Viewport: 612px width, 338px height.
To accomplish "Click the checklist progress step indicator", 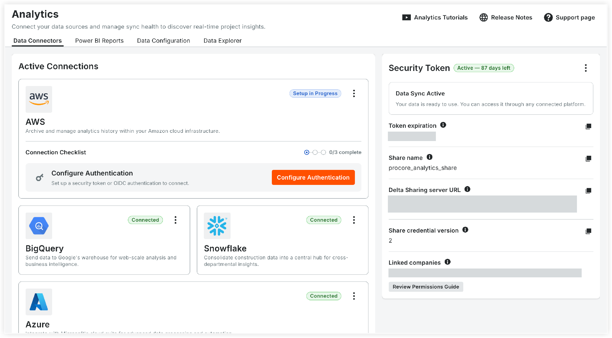I will click(x=315, y=152).
